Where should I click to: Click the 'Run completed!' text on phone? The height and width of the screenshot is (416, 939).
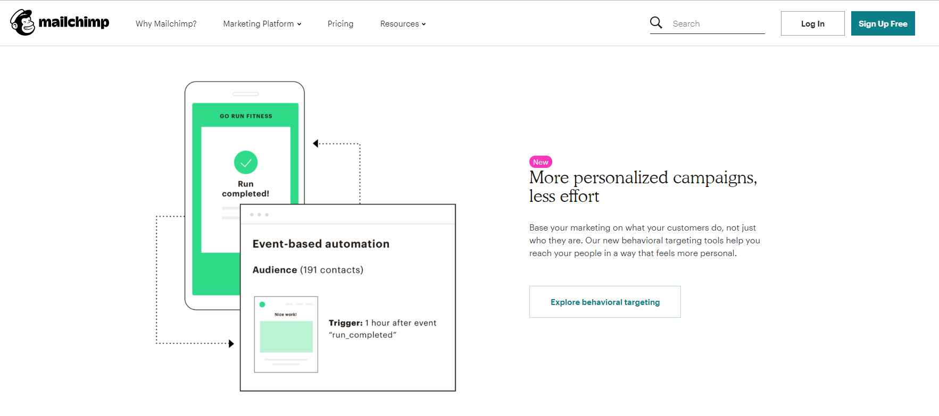pos(246,189)
